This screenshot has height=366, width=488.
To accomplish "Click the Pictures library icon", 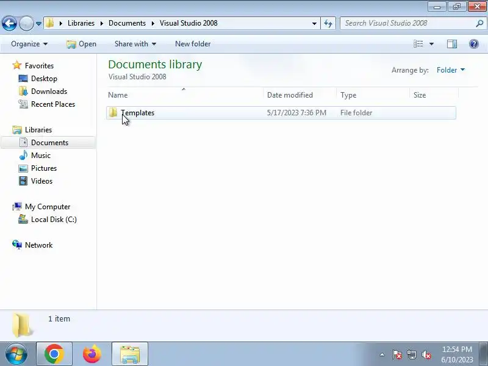I will pos(23,168).
